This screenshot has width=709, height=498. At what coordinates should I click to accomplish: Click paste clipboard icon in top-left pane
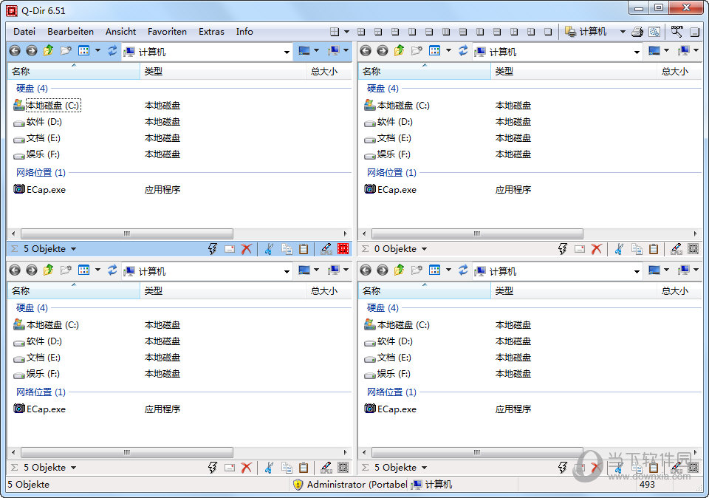[304, 249]
